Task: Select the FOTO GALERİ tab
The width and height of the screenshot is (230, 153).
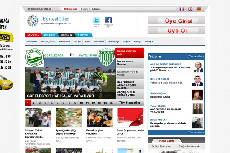Action: click(x=50, y=35)
